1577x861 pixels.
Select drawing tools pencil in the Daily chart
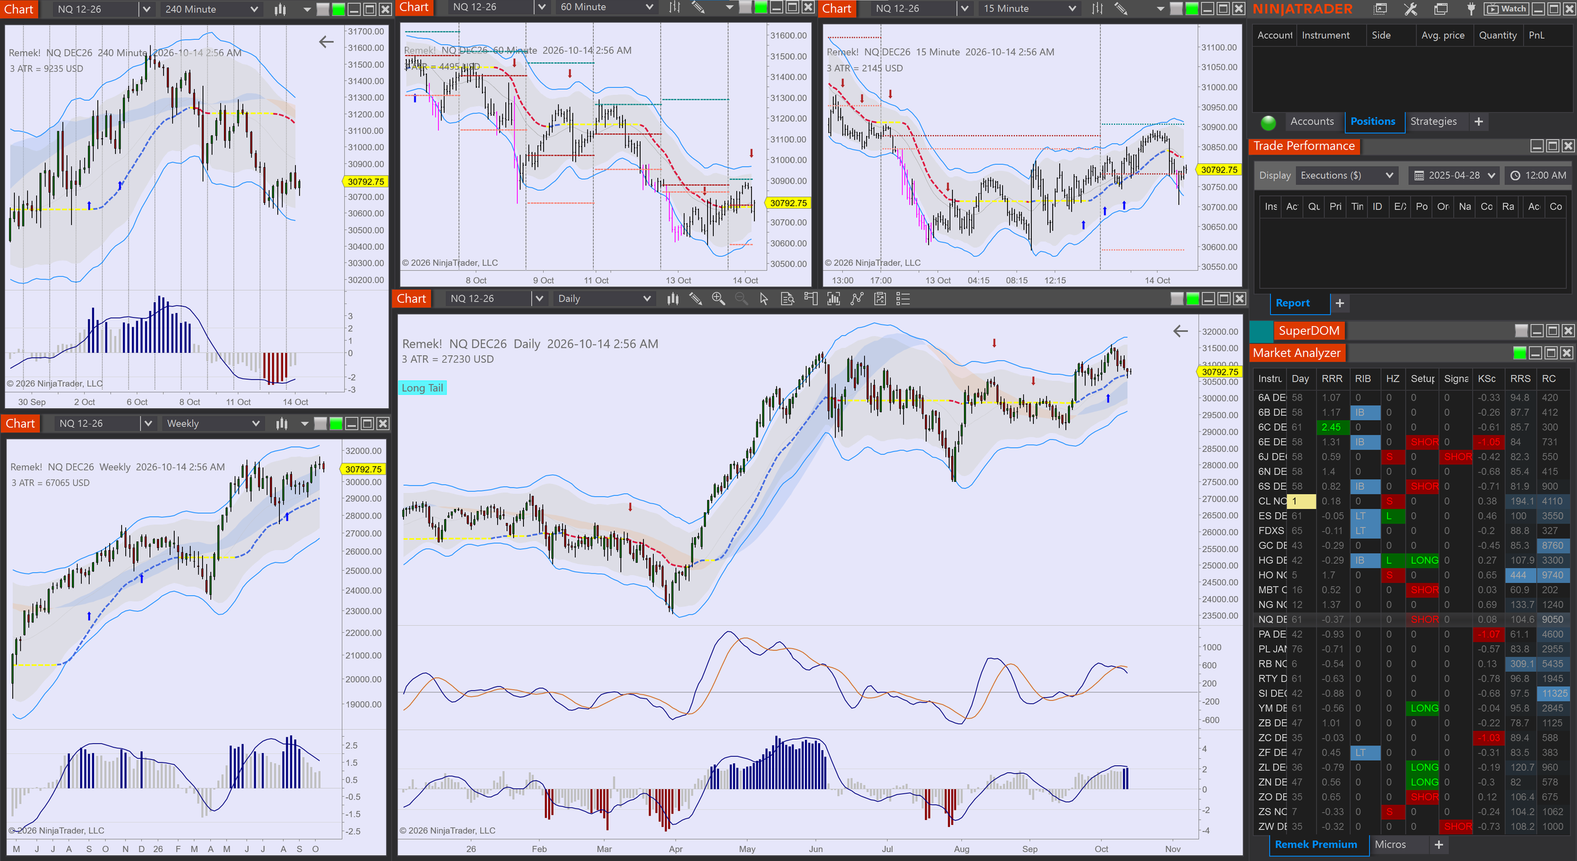pyautogui.click(x=695, y=299)
